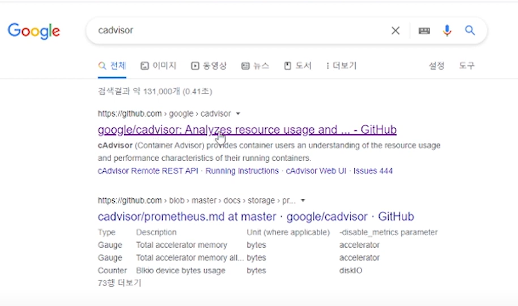
Task: Open Issues 444 sitelink
Action: [373, 171]
